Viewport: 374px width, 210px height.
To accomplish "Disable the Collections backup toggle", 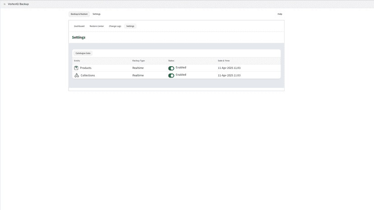I will (x=171, y=75).
